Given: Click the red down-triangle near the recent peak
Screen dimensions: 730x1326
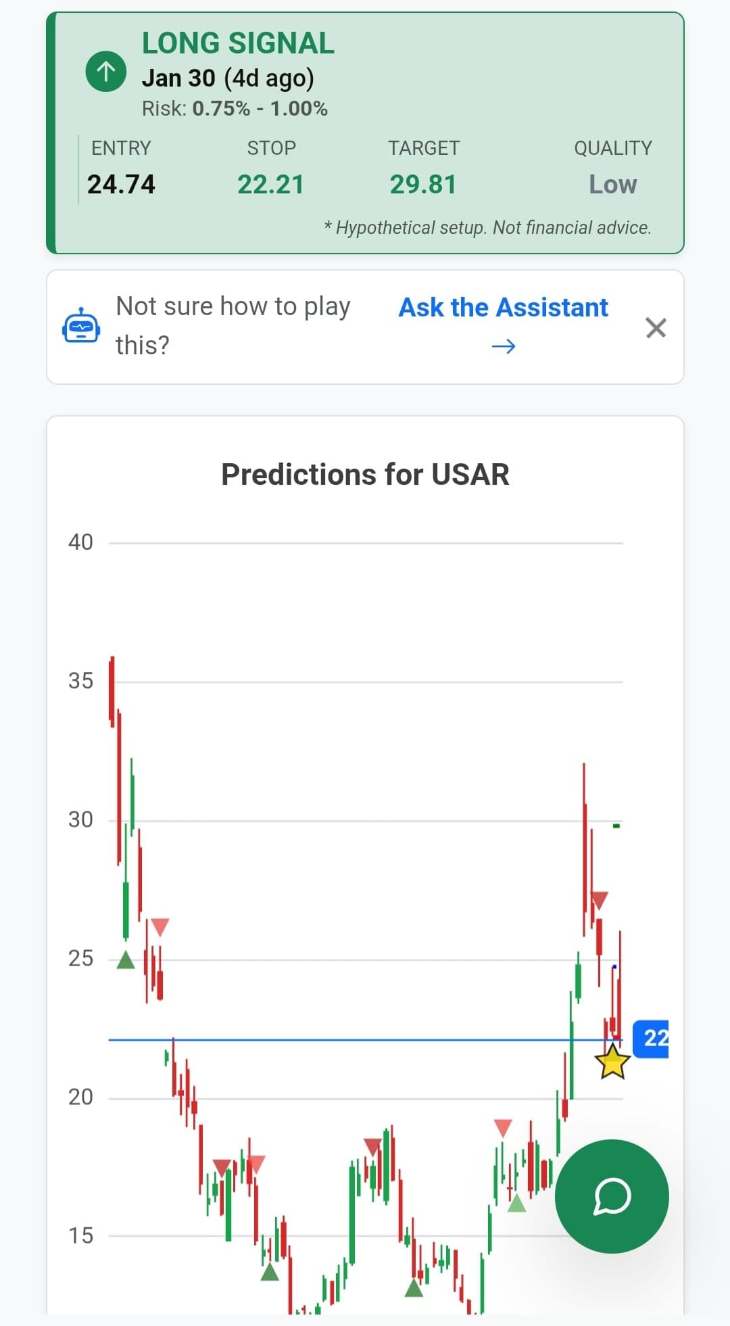Looking at the screenshot, I should click(x=600, y=901).
